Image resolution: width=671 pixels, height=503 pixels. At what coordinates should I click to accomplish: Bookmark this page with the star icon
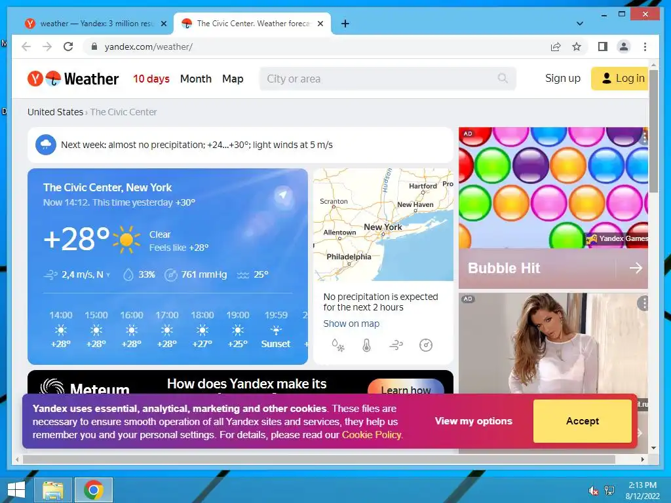coord(577,47)
